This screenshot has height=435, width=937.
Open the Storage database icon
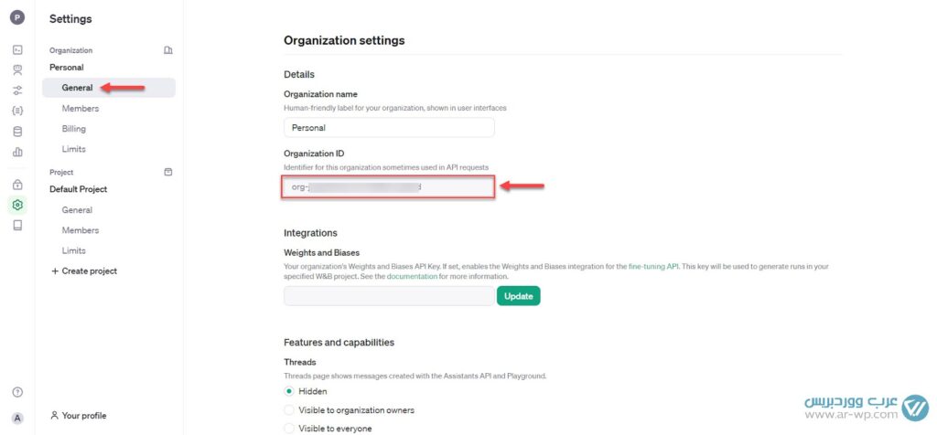[x=17, y=131]
